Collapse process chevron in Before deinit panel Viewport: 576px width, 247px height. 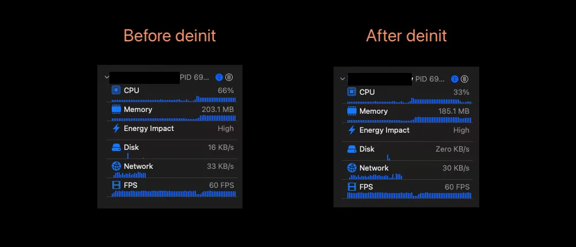[x=107, y=77]
